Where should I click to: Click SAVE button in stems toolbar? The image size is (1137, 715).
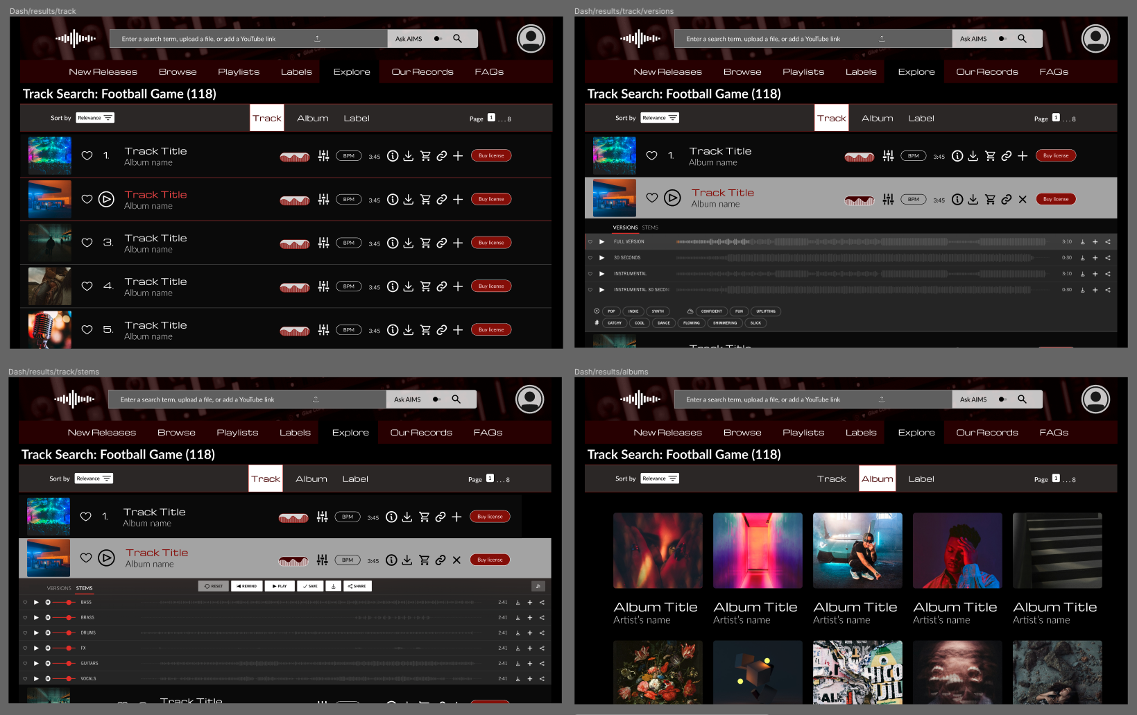pos(310,586)
